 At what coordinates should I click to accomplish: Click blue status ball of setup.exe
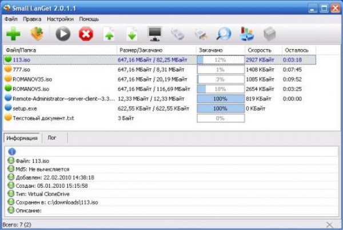pos(8,108)
